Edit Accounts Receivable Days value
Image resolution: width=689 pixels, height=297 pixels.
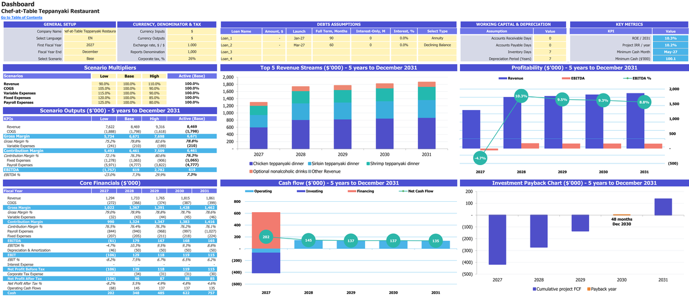(550, 38)
